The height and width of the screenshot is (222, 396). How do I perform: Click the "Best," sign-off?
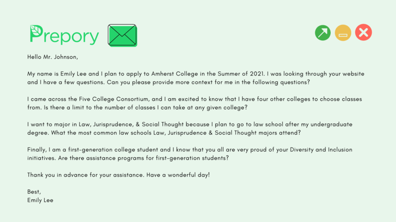pyautogui.click(x=34, y=192)
